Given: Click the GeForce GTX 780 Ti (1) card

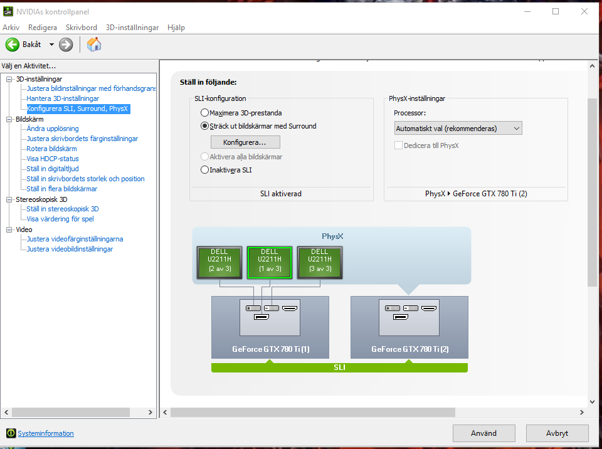Looking at the screenshot, I should coord(270,327).
